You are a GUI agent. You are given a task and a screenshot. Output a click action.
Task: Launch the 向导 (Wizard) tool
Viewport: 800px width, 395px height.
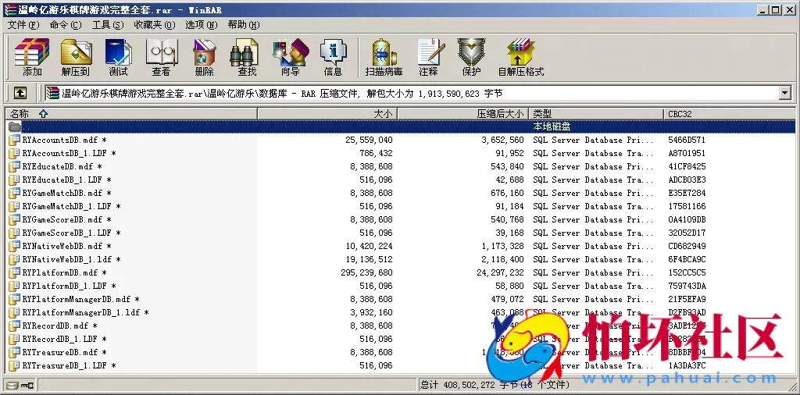[x=290, y=57]
